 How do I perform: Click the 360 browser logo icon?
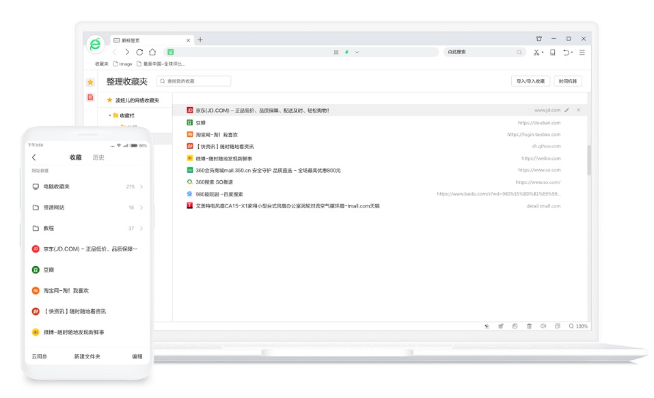click(x=96, y=44)
